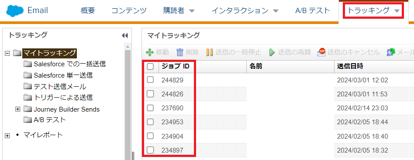Click the Salesforce cloud logo
This screenshot has width=414, height=160.
click(x=14, y=11)
